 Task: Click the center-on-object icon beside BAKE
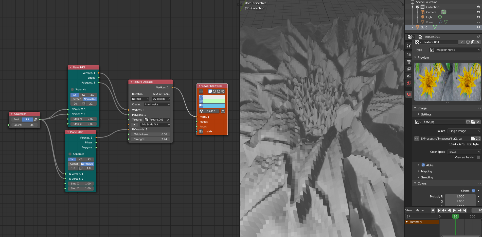click(223, 111)
